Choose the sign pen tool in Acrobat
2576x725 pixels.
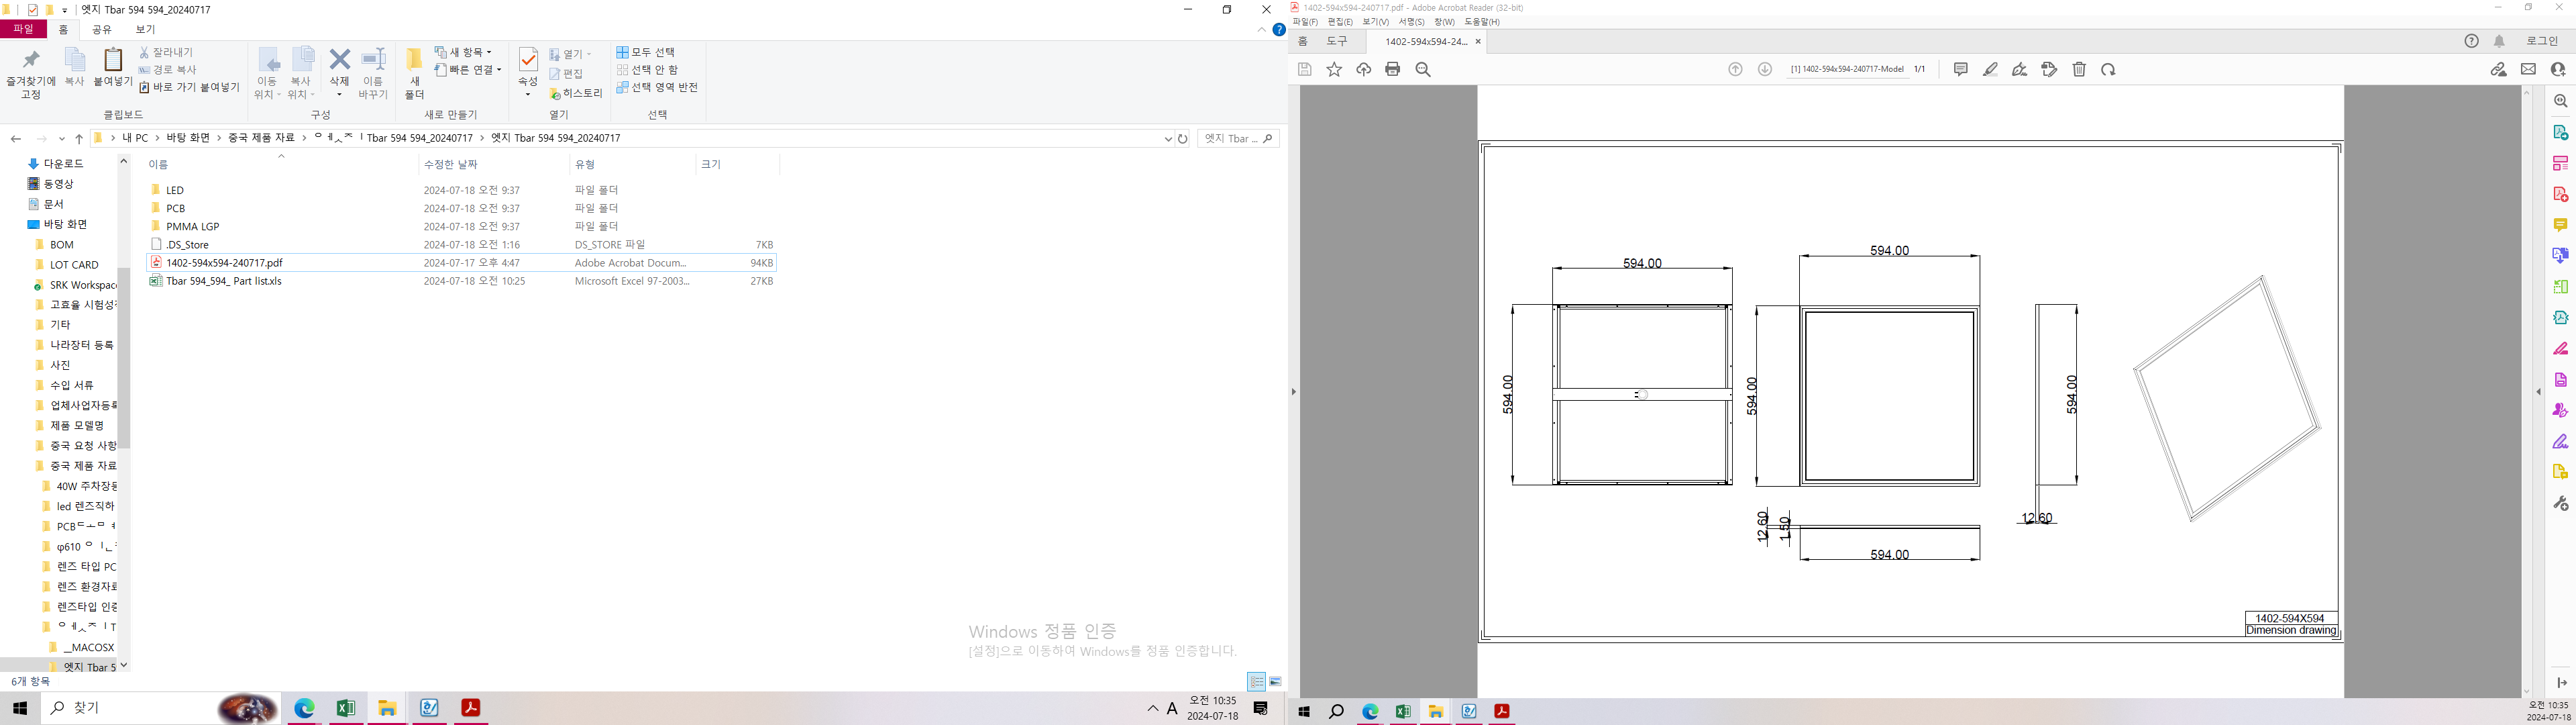click(2020, 69)
